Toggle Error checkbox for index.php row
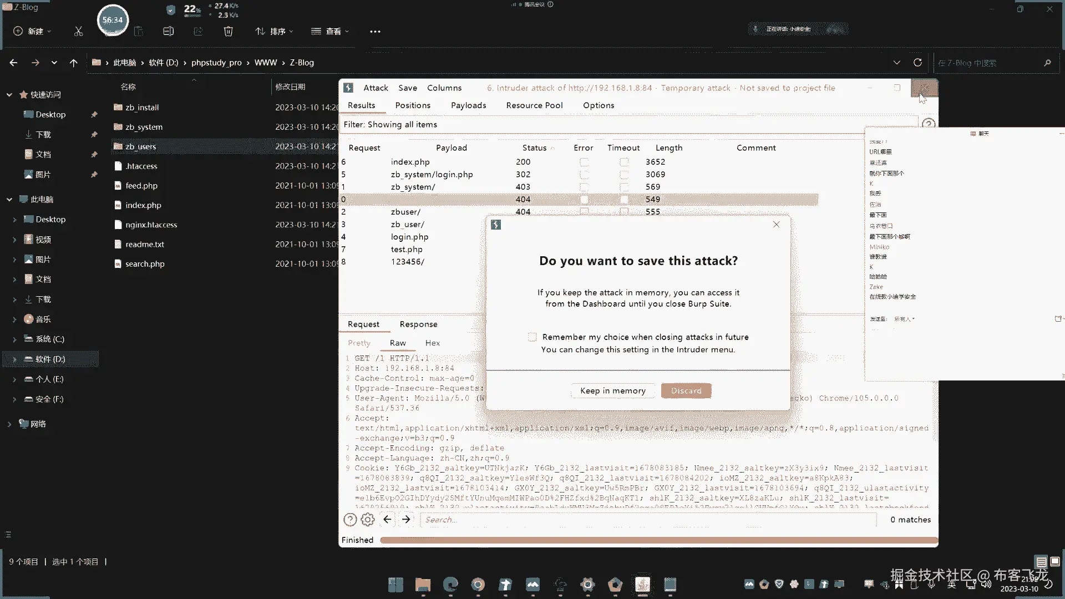Viewport: 1065px width, 599px height. (584, 162)
